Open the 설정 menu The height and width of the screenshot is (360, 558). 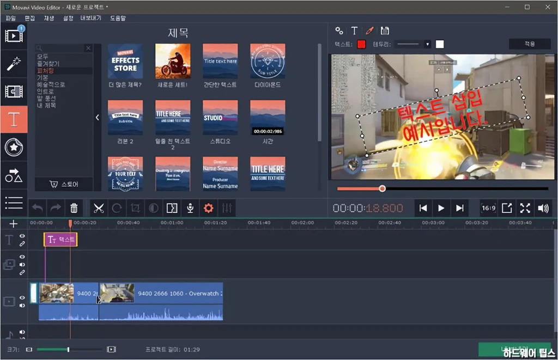(x=68, y=18)
